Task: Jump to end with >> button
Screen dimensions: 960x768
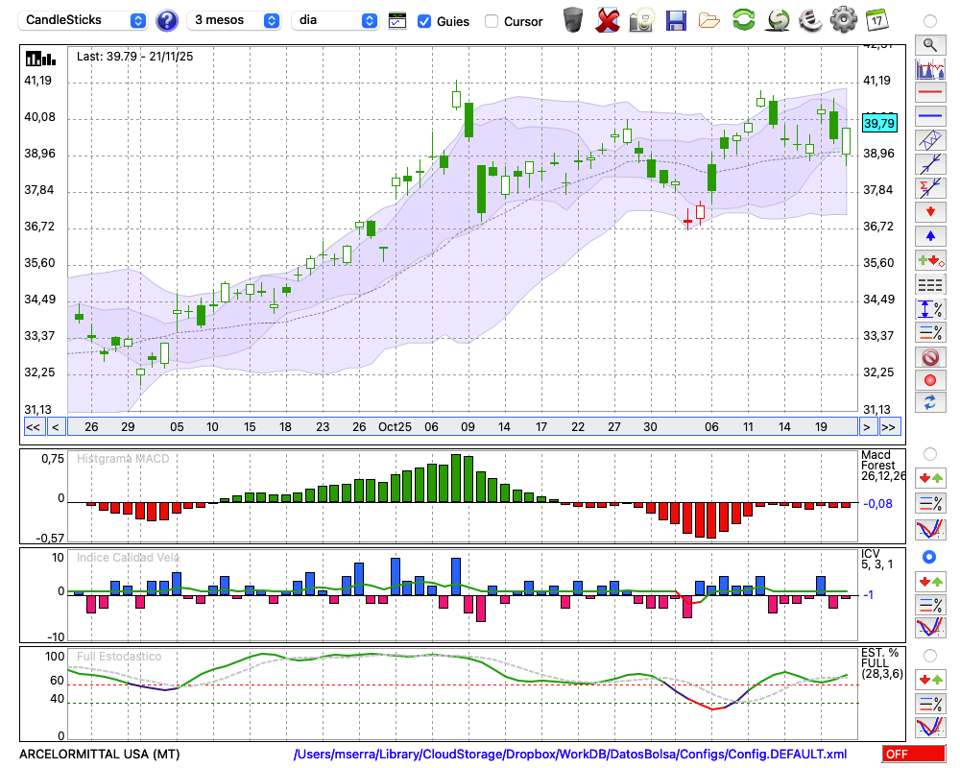Action: pyautogui.click(x=889, y=427)
